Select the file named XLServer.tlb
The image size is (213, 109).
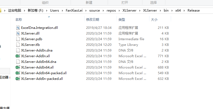click(x=30, y=45)
